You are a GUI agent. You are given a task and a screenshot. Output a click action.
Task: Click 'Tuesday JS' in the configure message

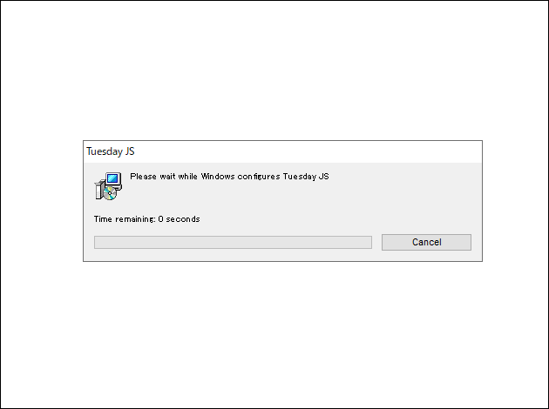(306, 177)
